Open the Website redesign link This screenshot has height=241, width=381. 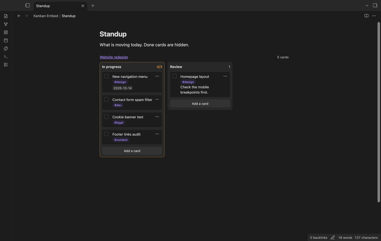(x=114, y=57)
